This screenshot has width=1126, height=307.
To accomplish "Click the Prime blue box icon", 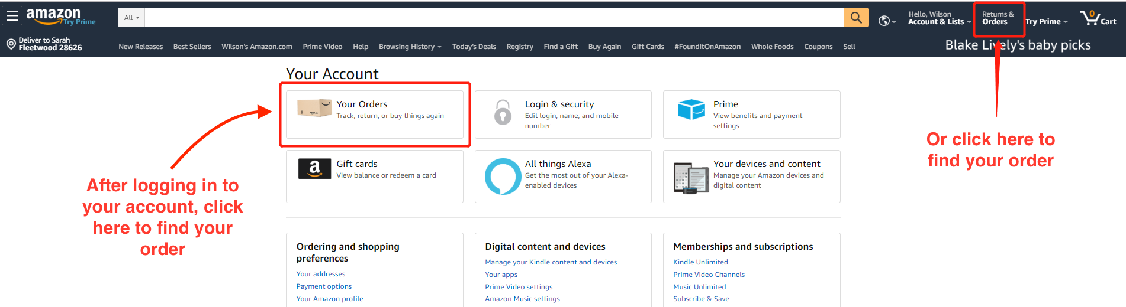I will [691, 109].
